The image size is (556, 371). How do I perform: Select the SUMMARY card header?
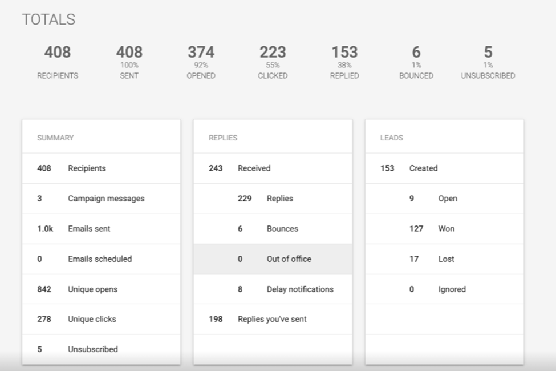(x=55, y=138)
